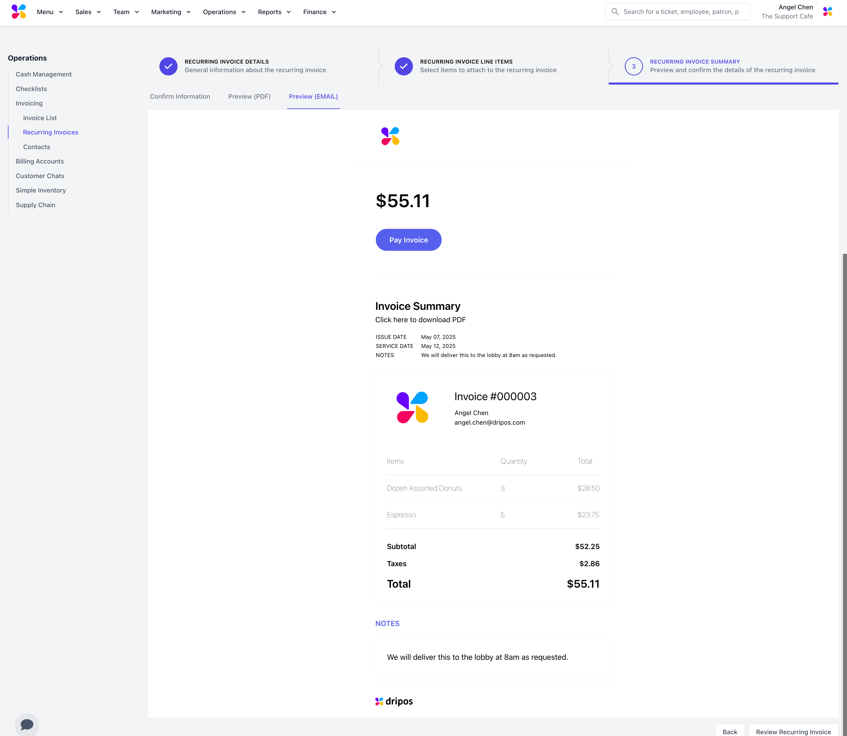Click the Review Recurring Invoice button
Image resolution: width=847 pixels, height=736 pixels.
pos(793,731)
